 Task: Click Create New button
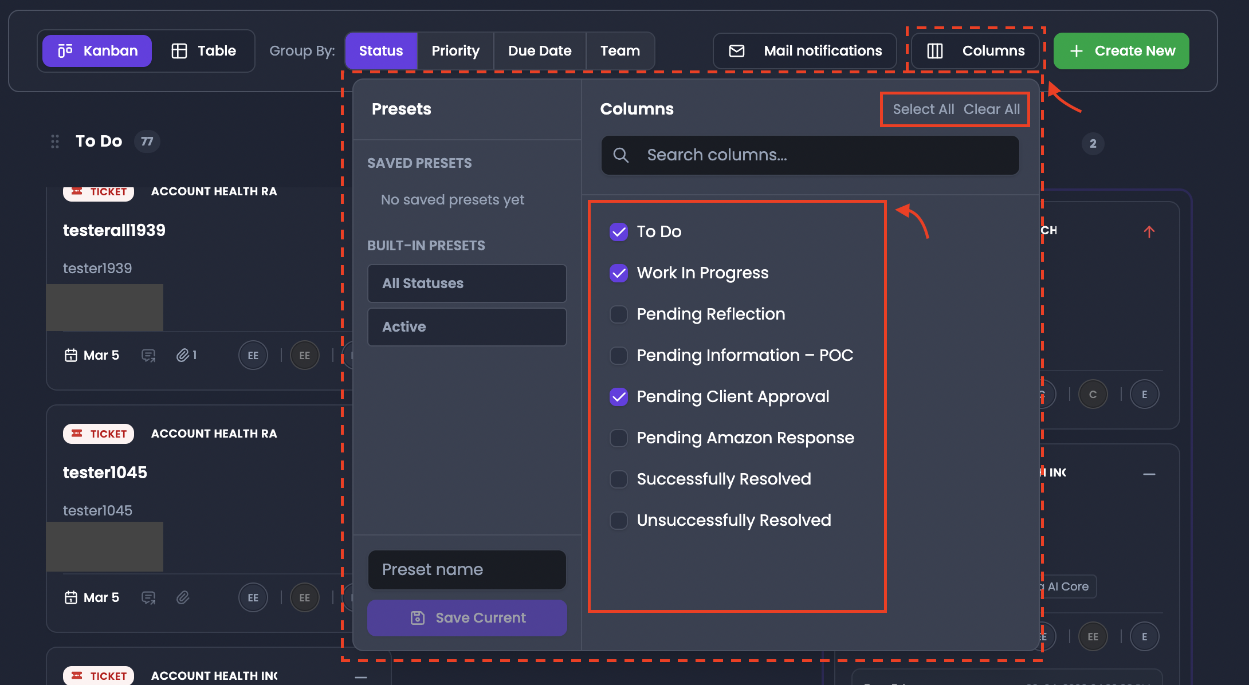(1121, 51)
